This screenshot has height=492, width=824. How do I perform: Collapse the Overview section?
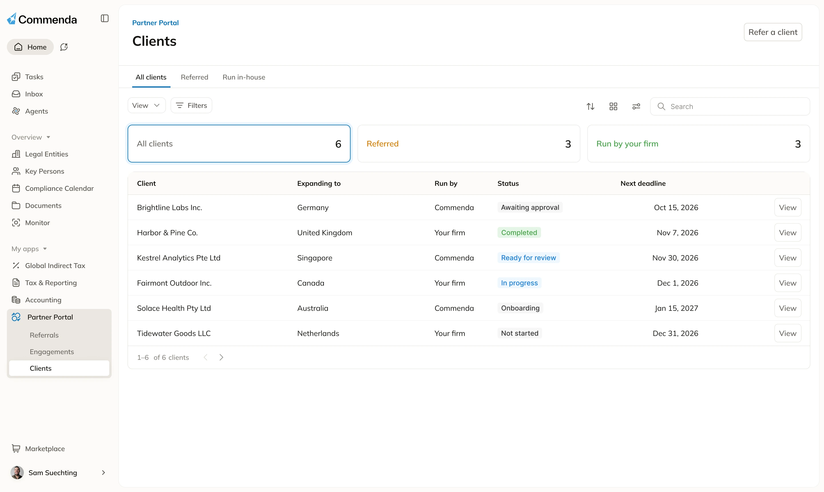[x=31, y=138]
